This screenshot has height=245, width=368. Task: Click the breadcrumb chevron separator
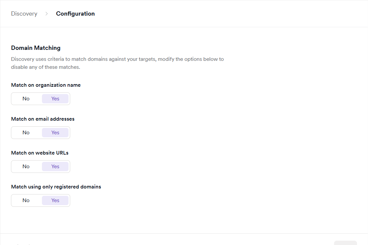click(47, 14)
